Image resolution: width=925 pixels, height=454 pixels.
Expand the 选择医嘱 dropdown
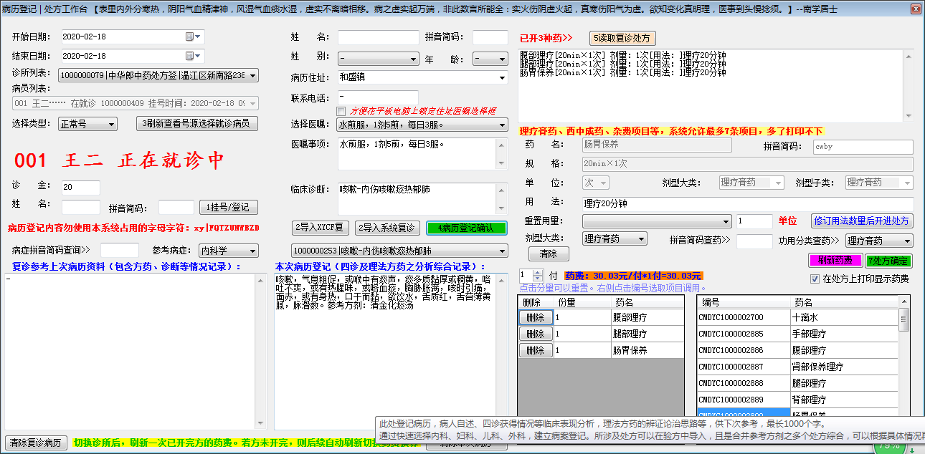pos(502,125)
